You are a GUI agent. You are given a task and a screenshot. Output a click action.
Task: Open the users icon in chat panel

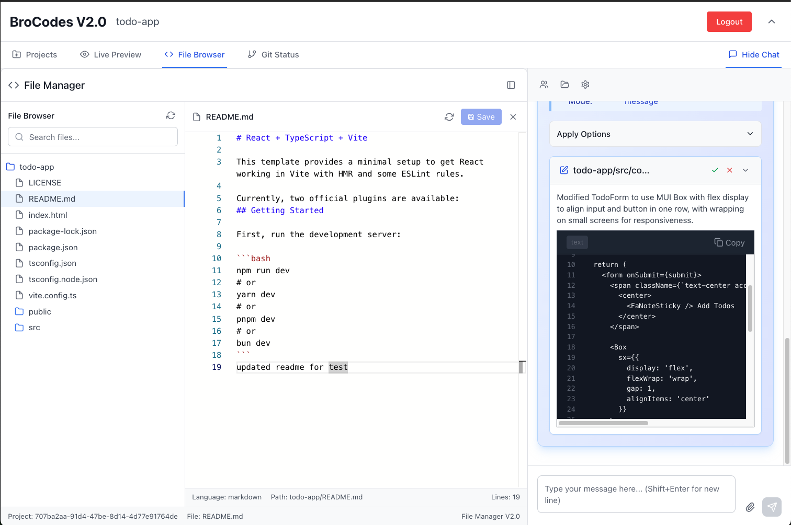(544, 85)
